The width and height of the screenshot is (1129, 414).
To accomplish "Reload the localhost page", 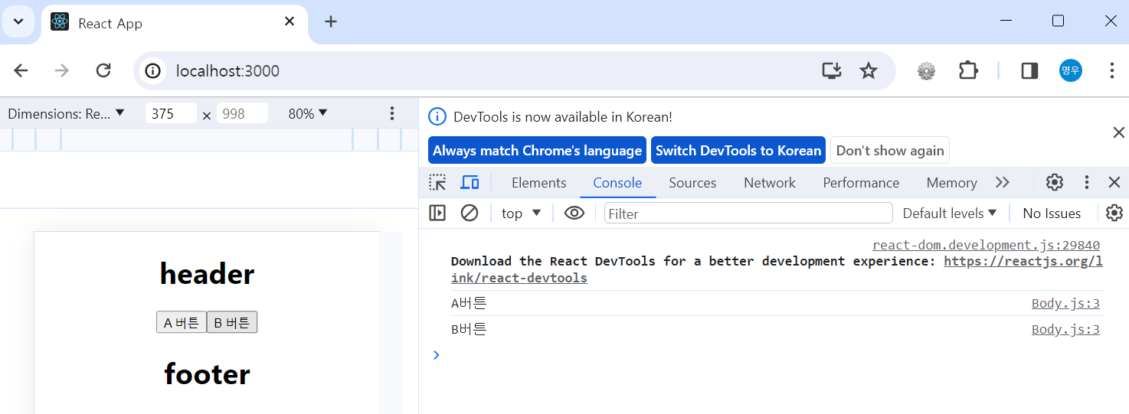I will (x=103, y=71).
